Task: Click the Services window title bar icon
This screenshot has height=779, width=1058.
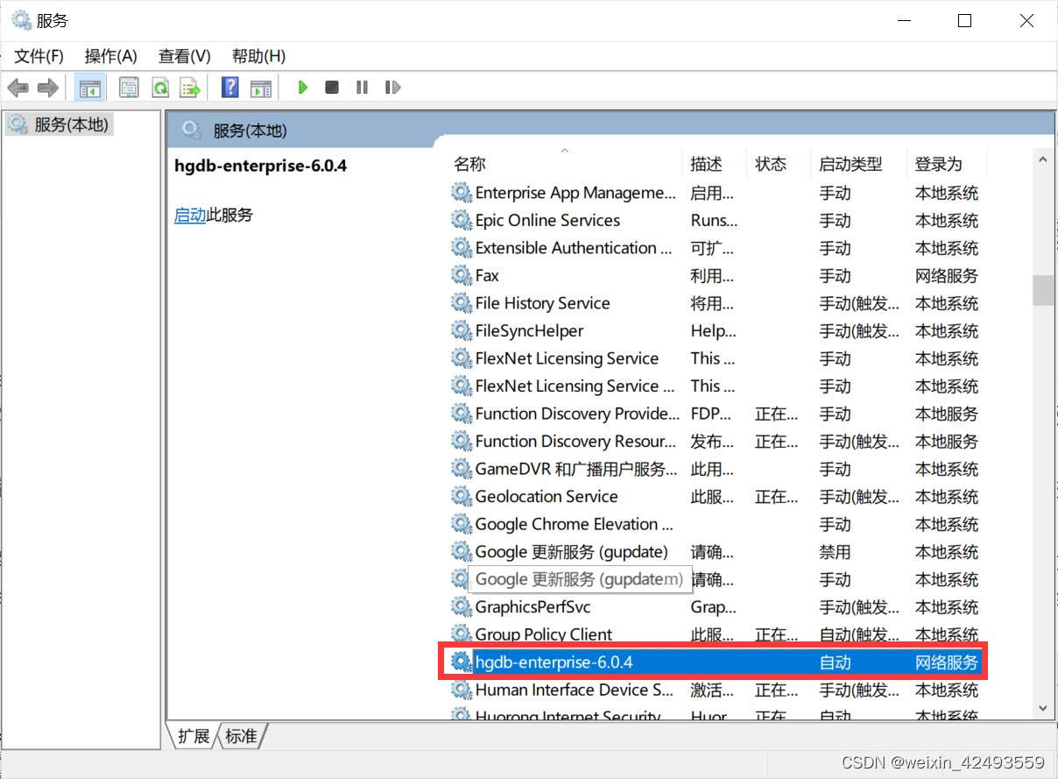Action: point(21,20)
